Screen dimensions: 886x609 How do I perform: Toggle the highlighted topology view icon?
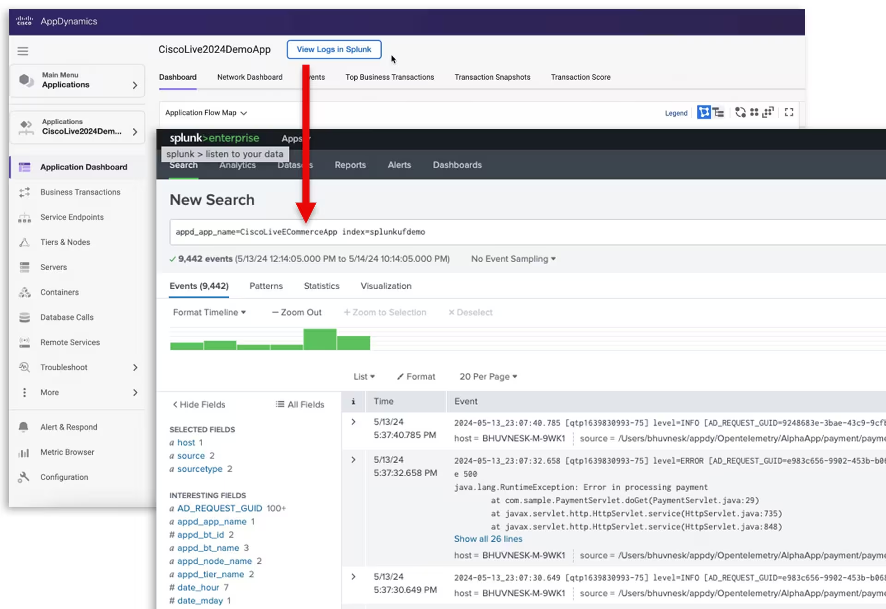(705, 113)
